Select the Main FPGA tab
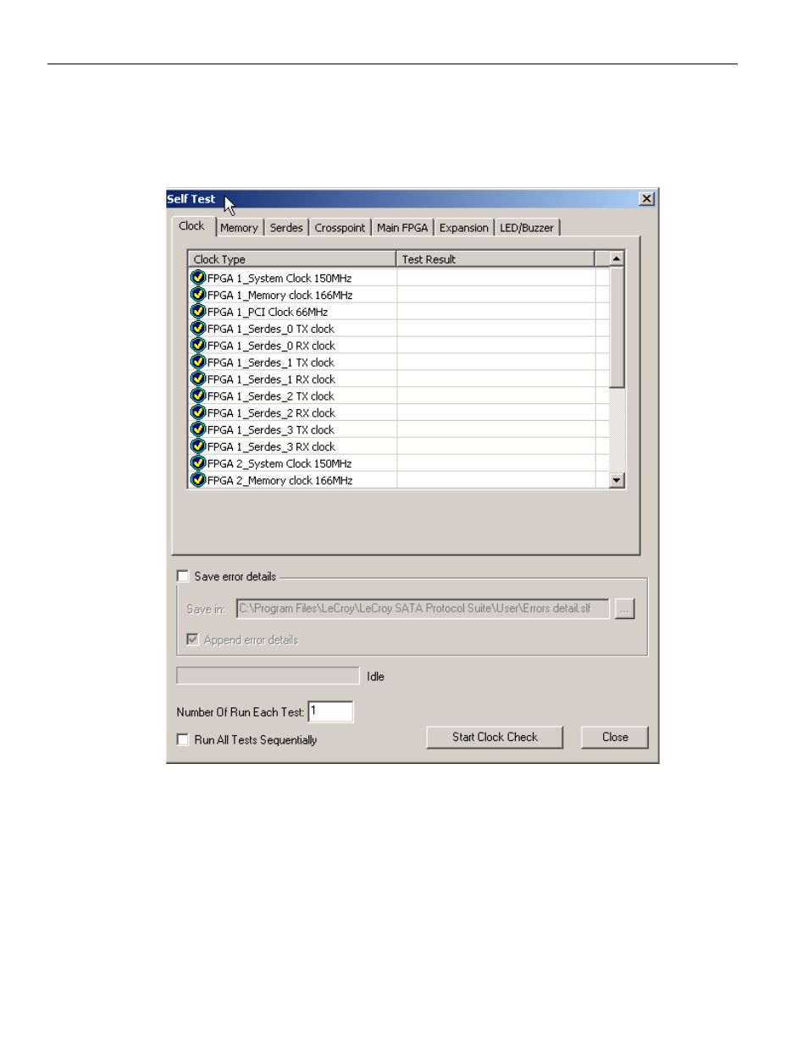Image resolution: width=808 pixels, height=1046 pixels. click(x=402, y=228)
